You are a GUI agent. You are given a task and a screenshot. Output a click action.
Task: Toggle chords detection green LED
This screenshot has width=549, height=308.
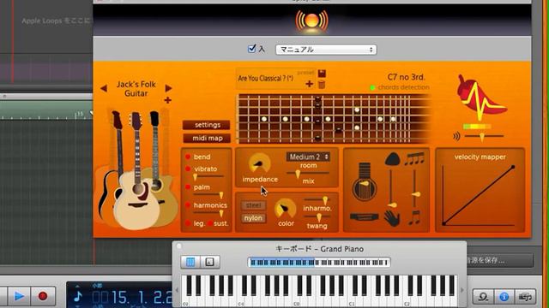click(372, 87)
